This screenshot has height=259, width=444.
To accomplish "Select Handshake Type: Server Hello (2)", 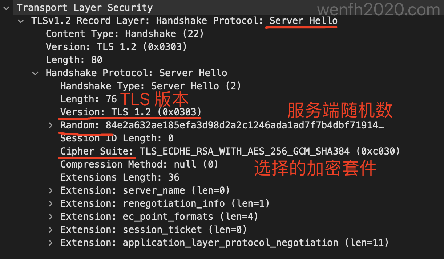I will (x=145, y=86).
